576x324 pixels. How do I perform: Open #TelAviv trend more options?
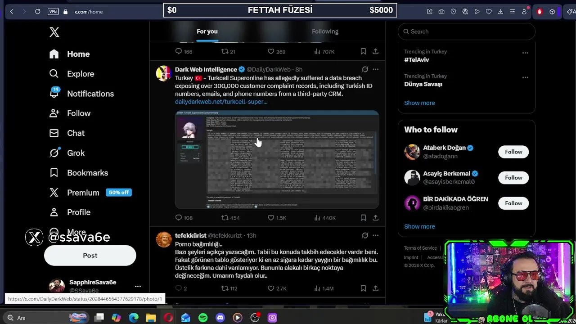[525, 53]
